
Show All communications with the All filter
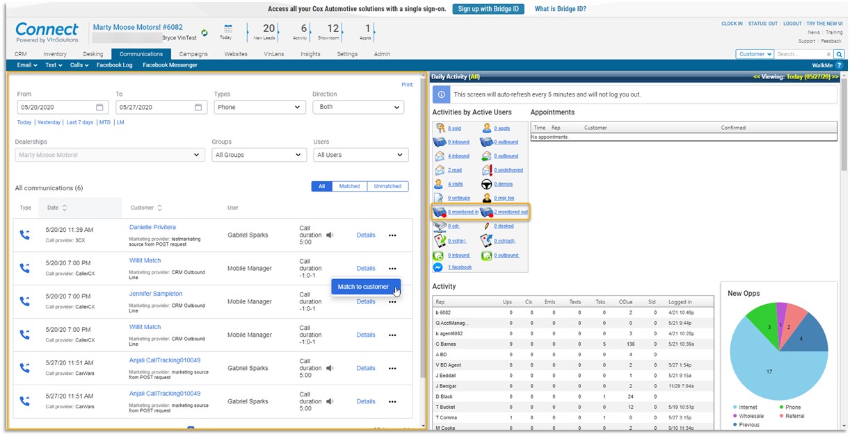322,186
